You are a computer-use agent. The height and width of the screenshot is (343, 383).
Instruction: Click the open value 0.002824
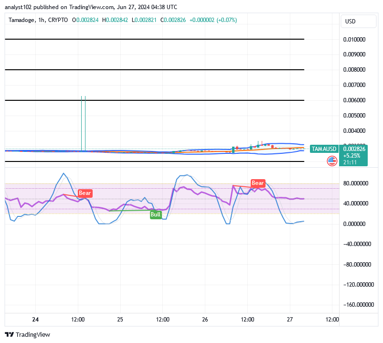(x=87, y=20)
